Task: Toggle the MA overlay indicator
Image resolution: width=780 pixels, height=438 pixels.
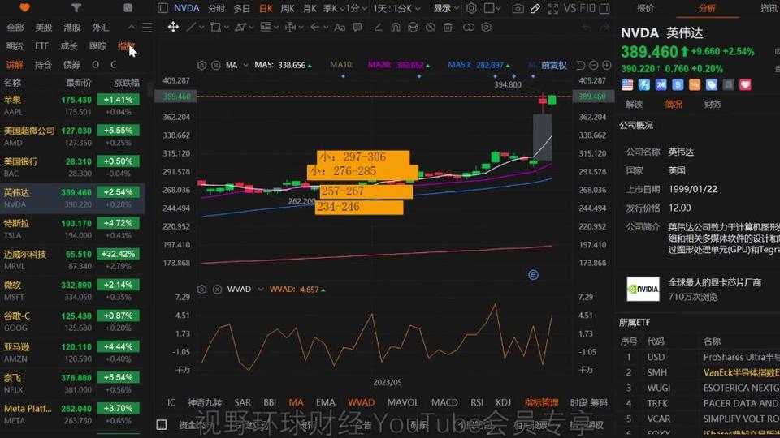Action: pos(296,402)
